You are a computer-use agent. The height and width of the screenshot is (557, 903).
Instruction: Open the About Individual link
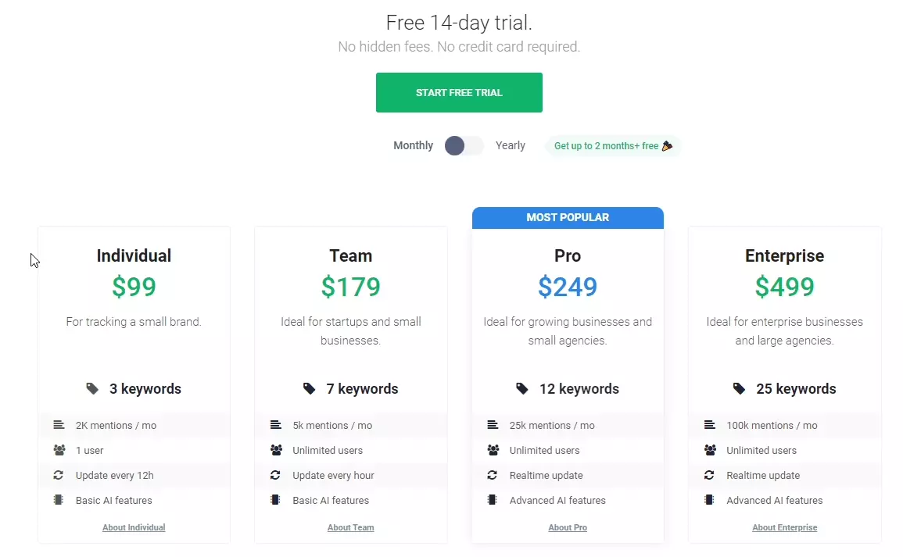[134, 527]
